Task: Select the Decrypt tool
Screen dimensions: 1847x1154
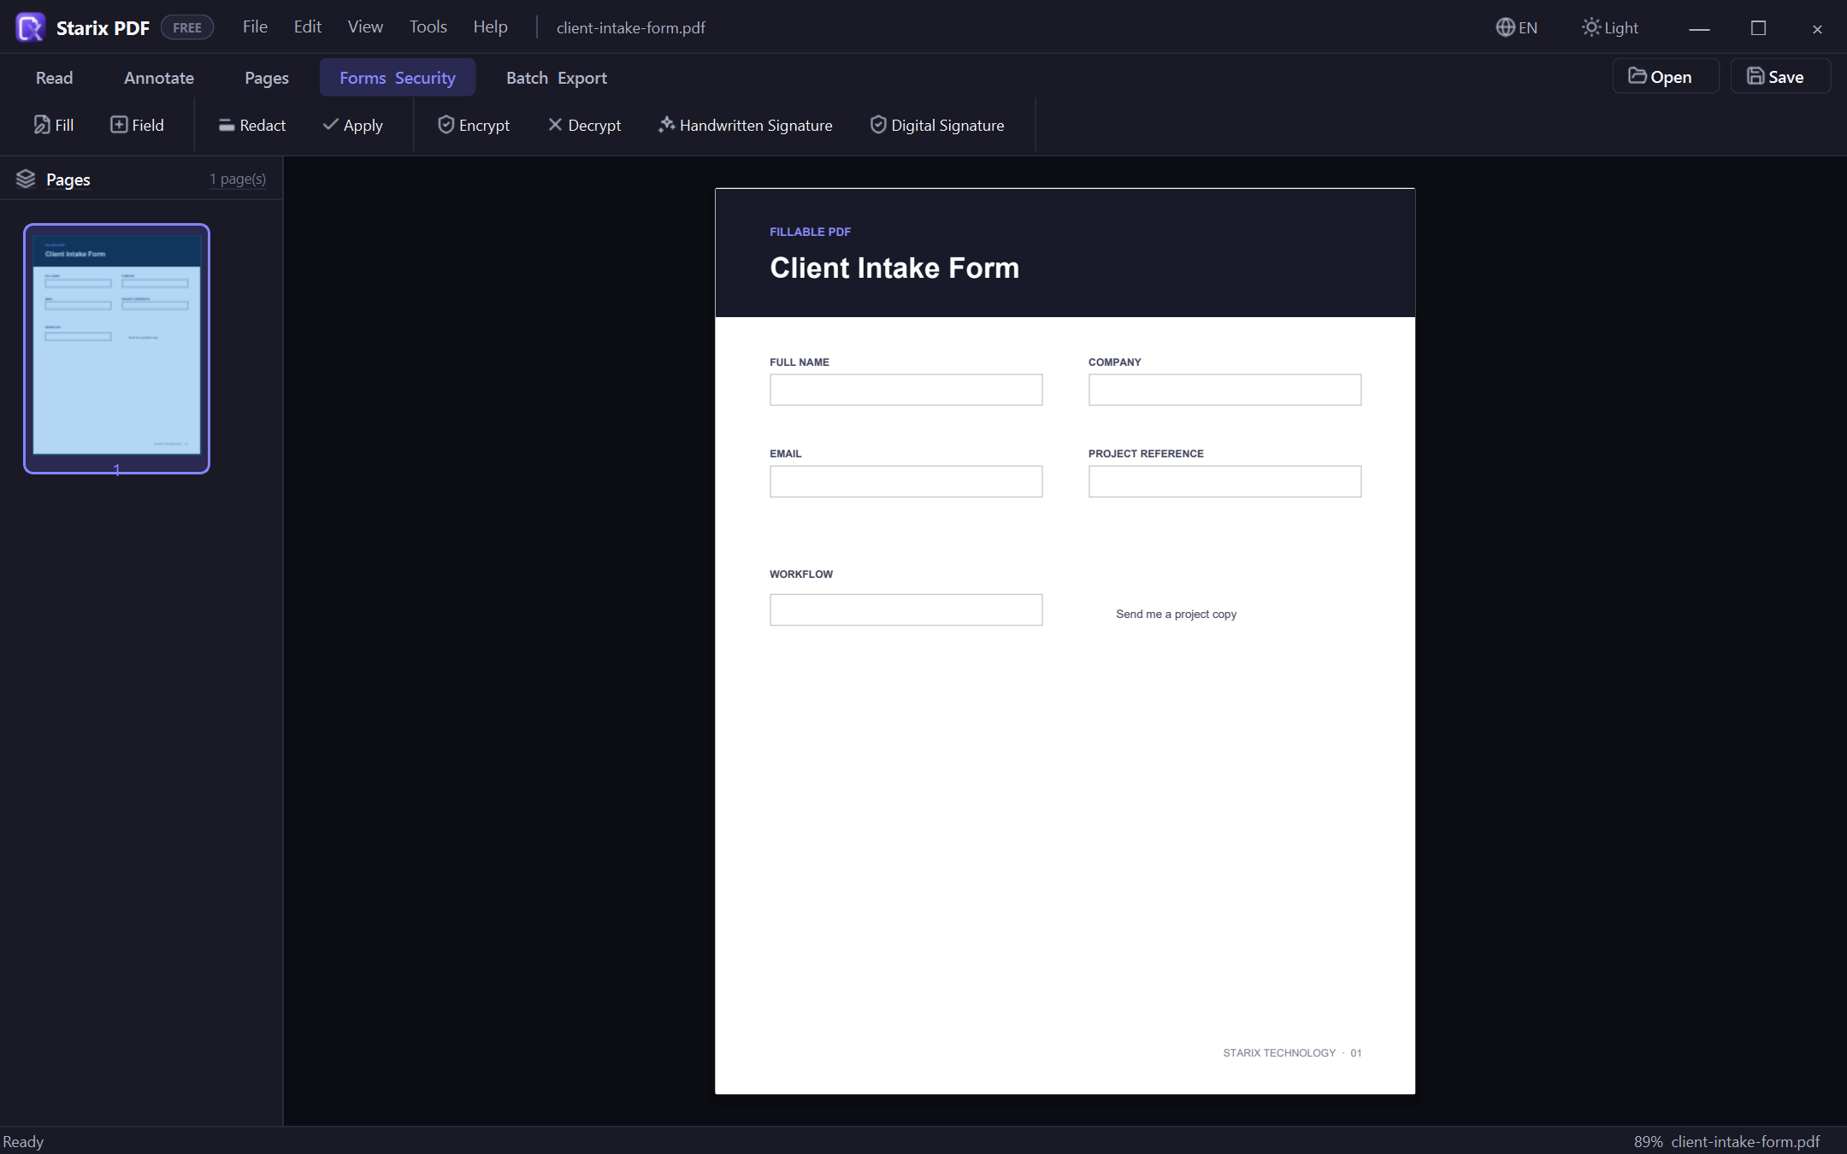Action: (x=584, y=125)
